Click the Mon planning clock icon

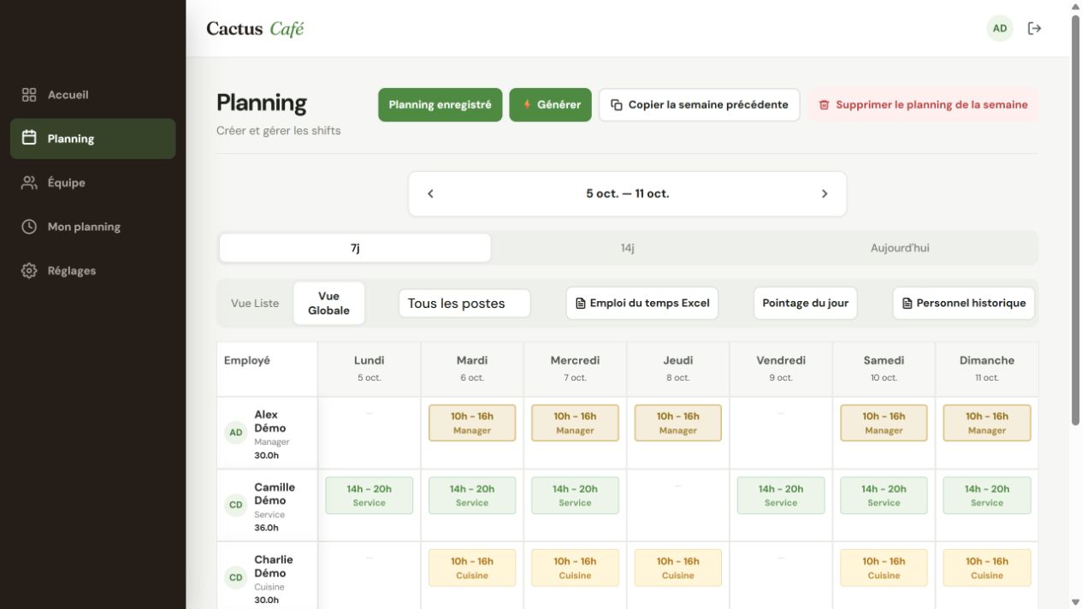pyautogui.click(x=29, y=227)
